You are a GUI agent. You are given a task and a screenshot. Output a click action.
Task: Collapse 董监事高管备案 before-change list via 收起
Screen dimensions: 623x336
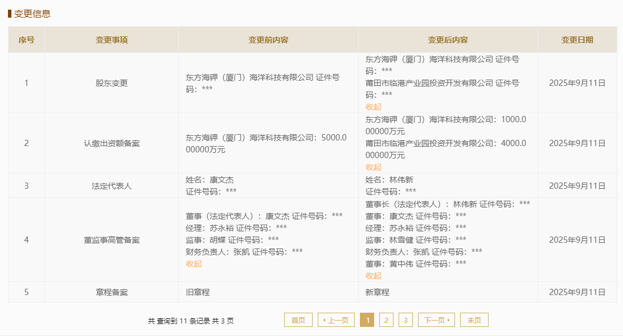(194, 264)
